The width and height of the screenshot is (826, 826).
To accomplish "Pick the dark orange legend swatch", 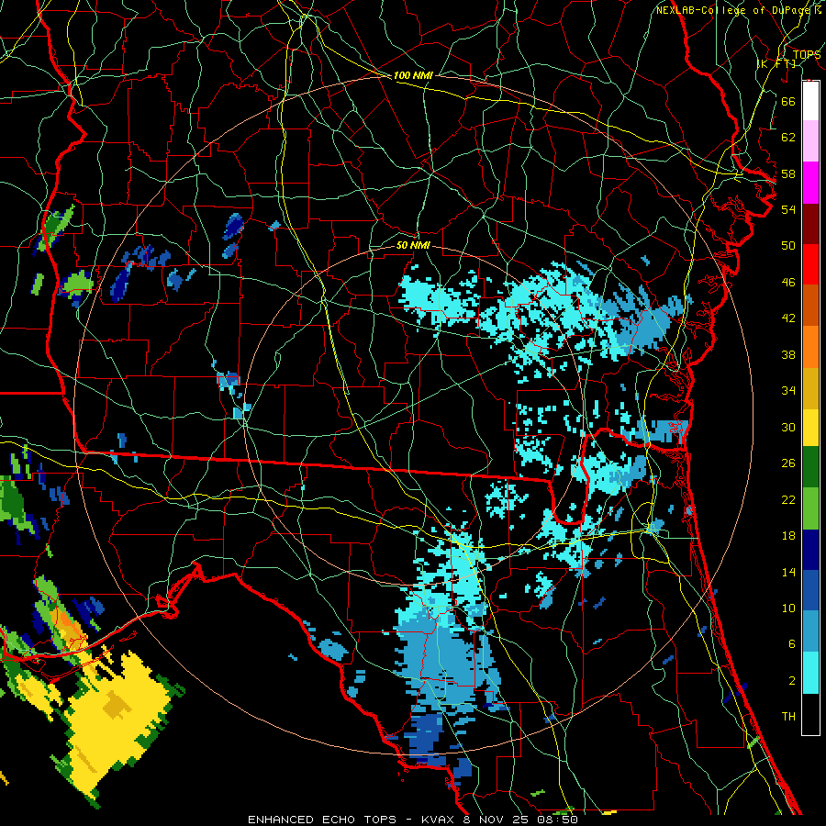I will tap(810, 306).
